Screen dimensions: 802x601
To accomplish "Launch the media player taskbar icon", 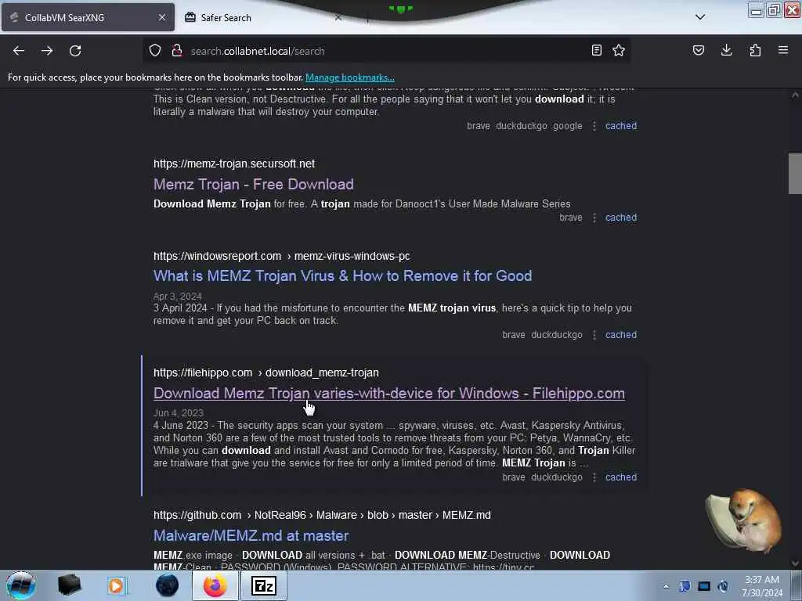I will (x=117, y=585).
